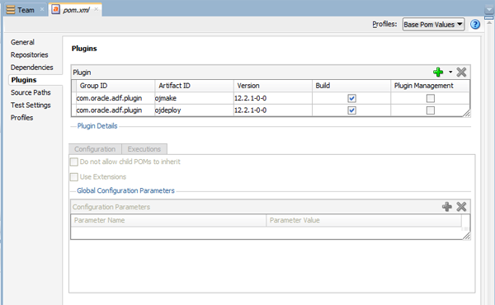Open the Test Settings section
This screenshot has height=305, width=495.
tap(31, 105)
